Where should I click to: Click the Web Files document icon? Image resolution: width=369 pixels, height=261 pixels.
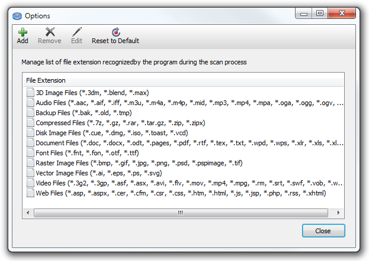[x=31, y=193]
